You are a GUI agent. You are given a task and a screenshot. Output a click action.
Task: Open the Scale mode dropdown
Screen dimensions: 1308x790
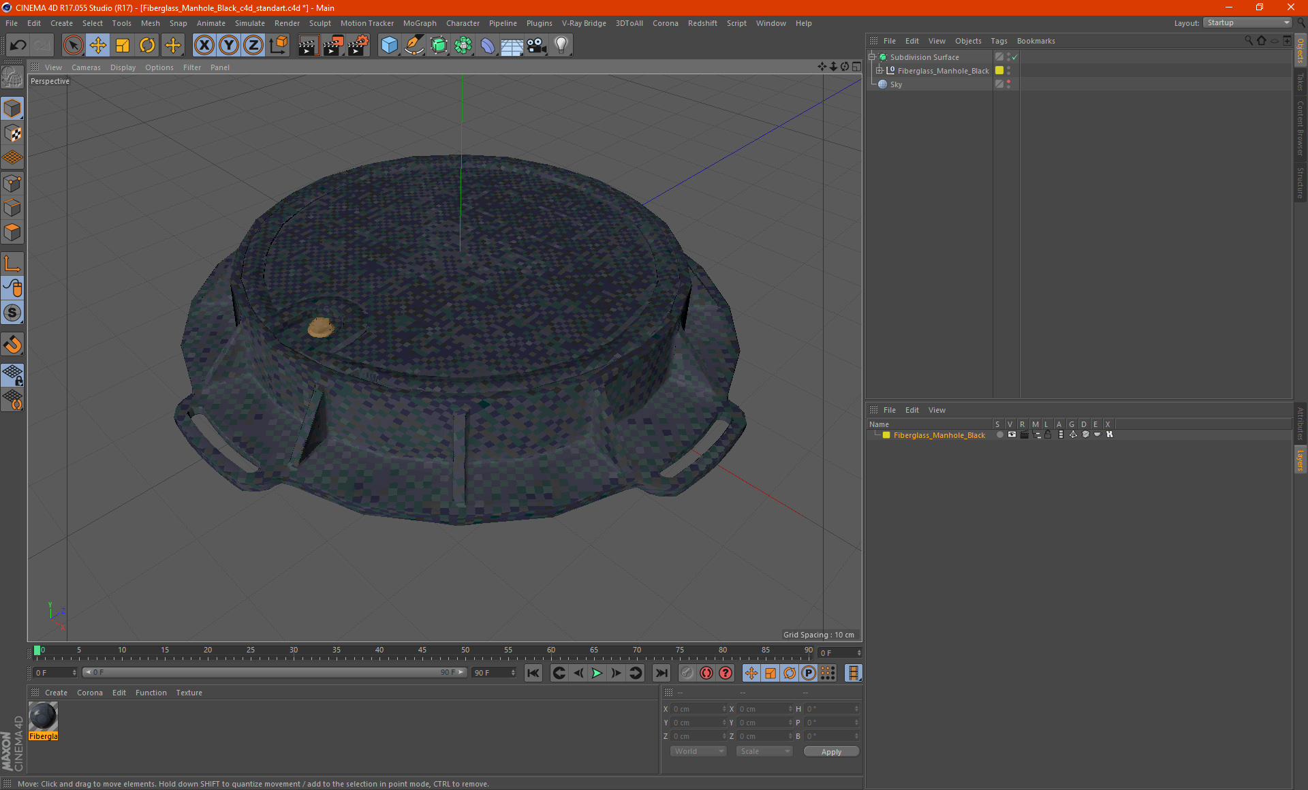764,751
